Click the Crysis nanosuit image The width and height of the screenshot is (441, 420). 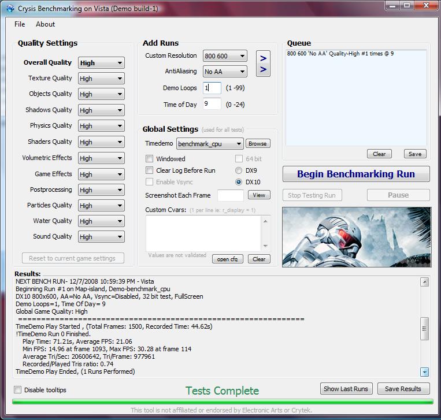[357, 237]
